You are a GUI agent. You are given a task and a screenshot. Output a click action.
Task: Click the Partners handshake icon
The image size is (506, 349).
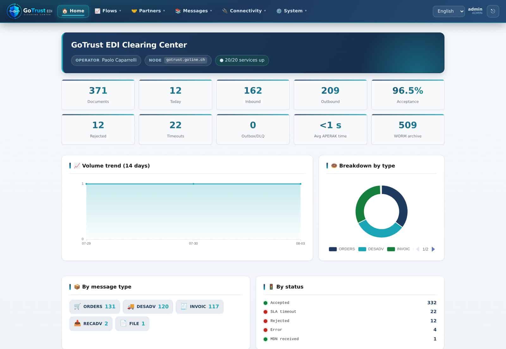click(x=134, y=11)
